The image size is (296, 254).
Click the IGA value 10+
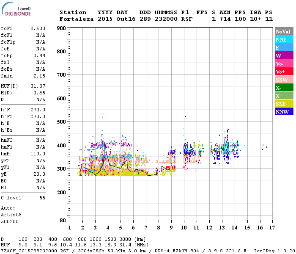[255, 19]
